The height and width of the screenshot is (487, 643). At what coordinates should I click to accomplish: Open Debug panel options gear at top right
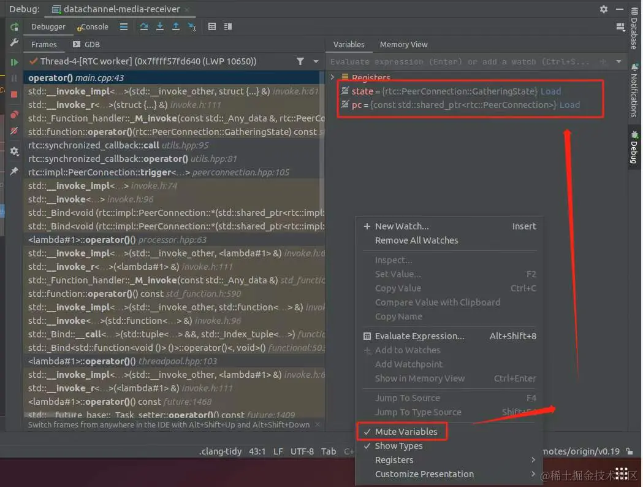(x=604, y=9)
